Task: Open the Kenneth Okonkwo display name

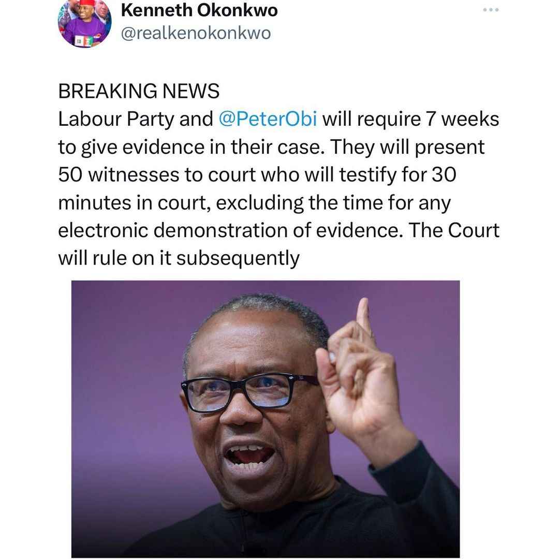Action: pyautogui.click(x=199, y=10)
